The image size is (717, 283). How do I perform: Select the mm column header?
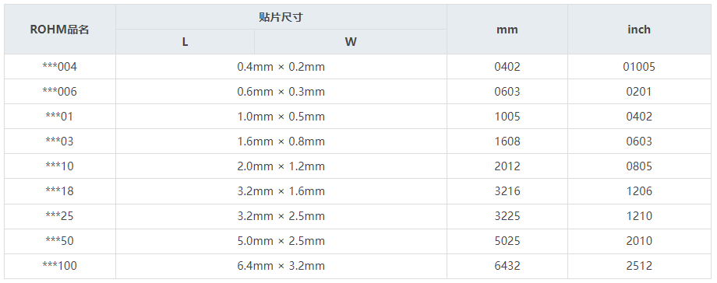(507, 30)
